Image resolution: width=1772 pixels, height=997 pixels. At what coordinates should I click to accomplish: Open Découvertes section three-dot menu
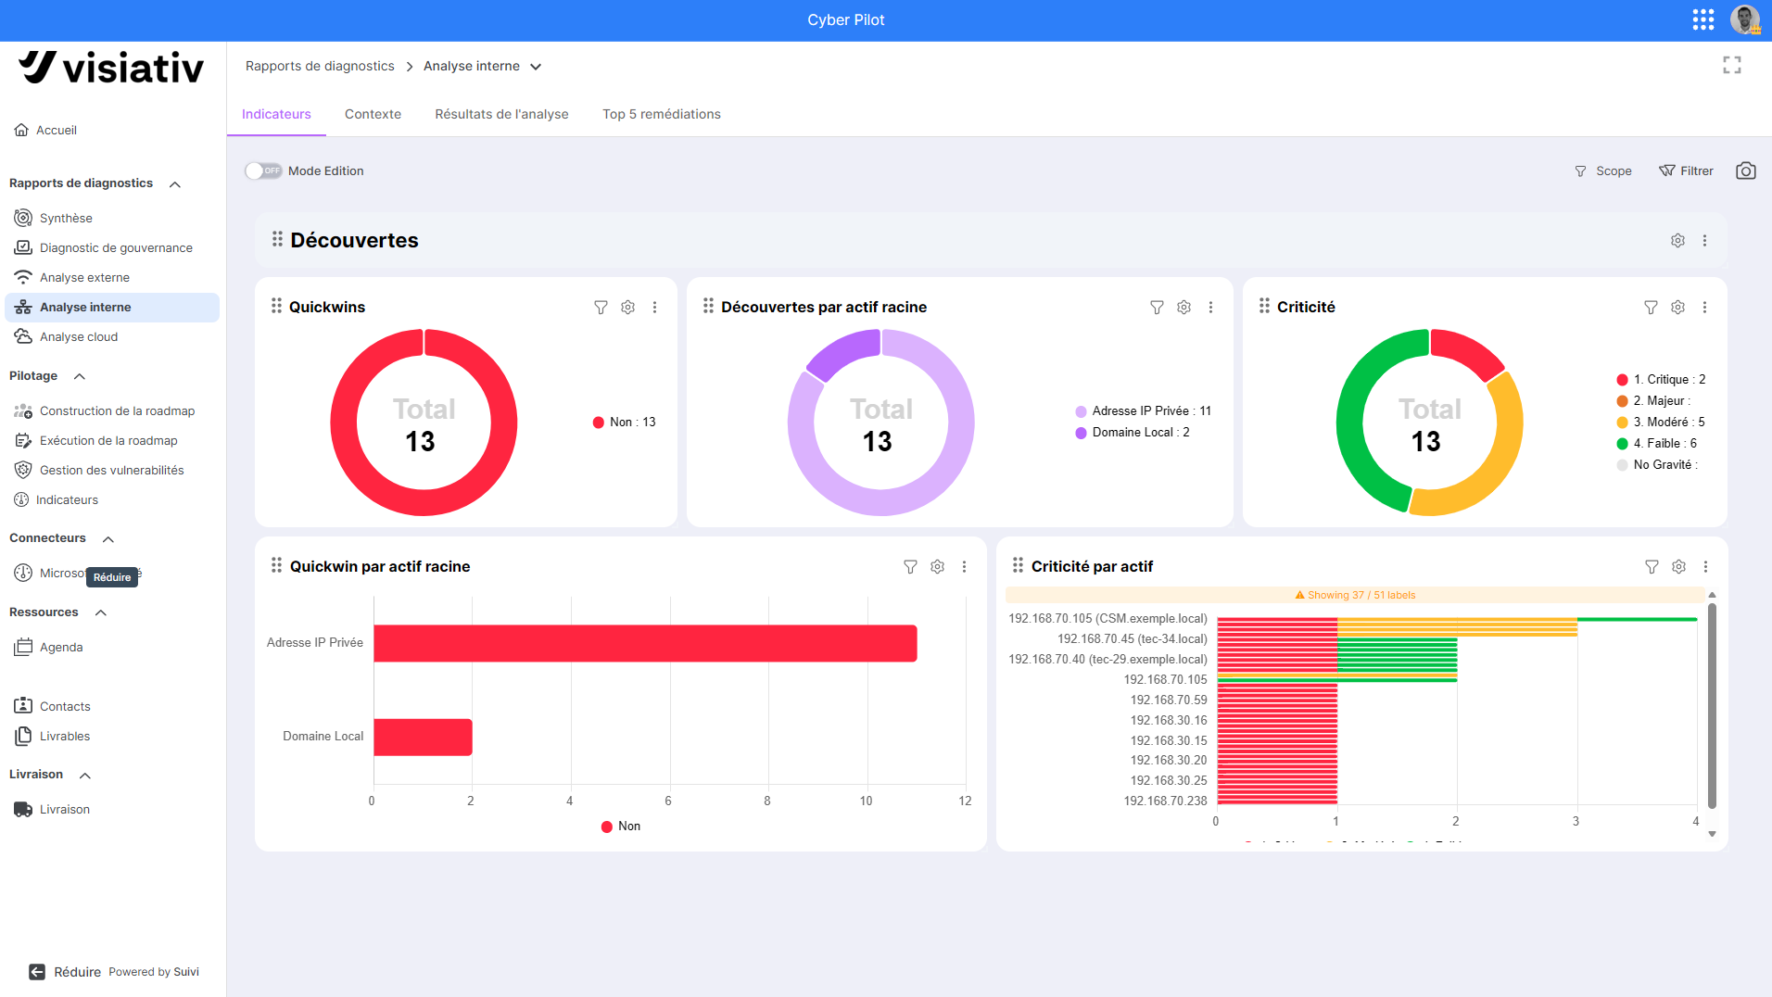tap(1704, 240)
